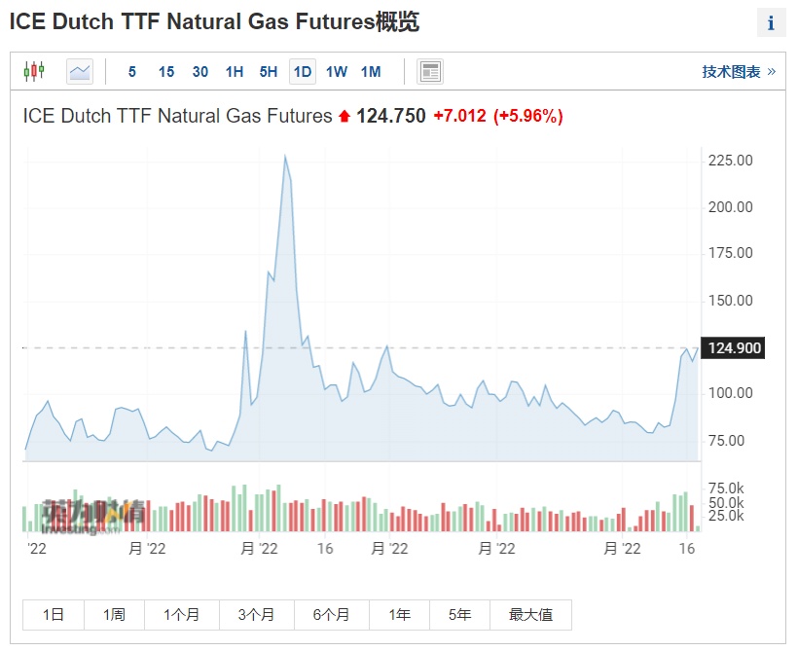This screenshot has width=798, height=651.
Task: Open the 技术图表 link
Action: [x=739, y=72]
